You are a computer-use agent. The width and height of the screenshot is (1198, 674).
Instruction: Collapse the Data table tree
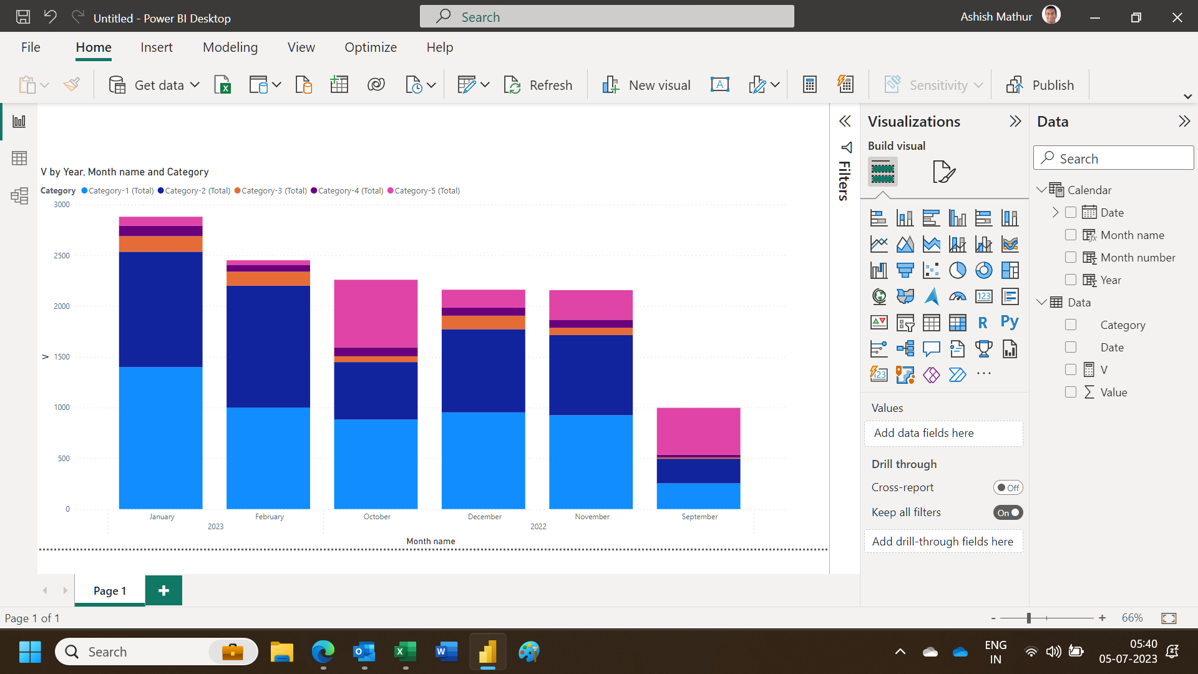tap(1041, 302)
